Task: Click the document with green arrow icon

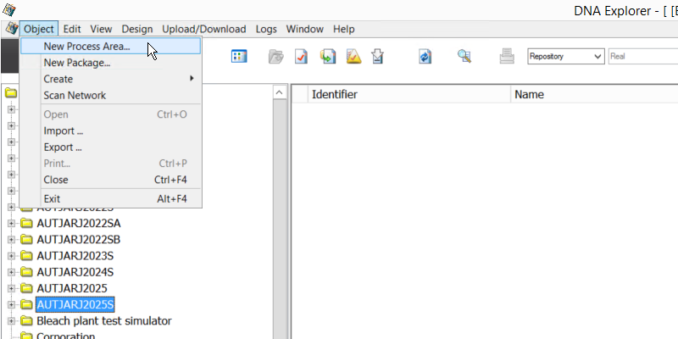Action: (x=327, y=57)
